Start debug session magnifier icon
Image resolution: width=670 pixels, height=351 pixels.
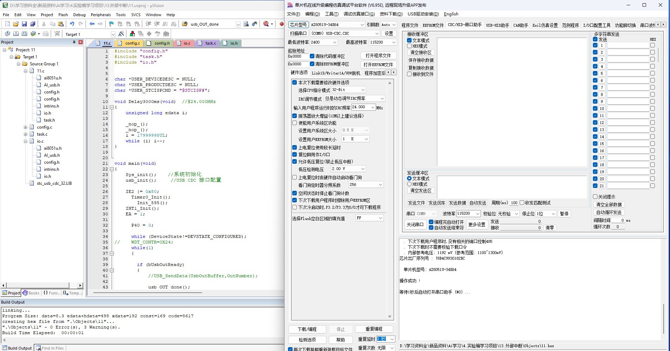point(266,24)
